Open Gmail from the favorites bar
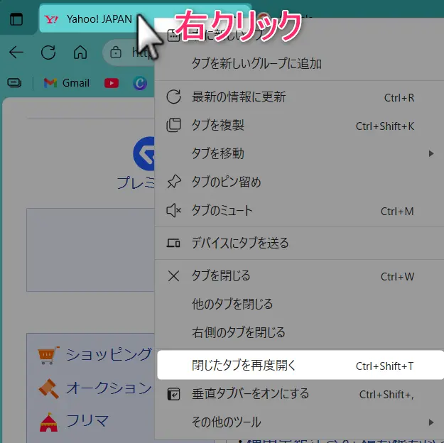This screenshot has width=444, height=443. 67,83
